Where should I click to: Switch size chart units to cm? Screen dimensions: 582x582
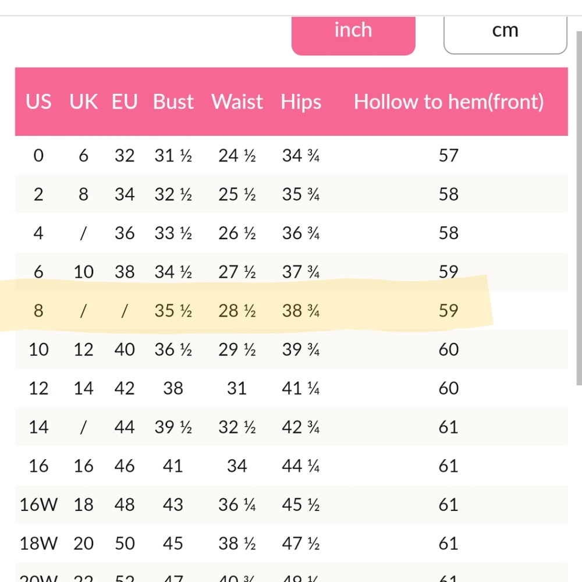point(505,32)
